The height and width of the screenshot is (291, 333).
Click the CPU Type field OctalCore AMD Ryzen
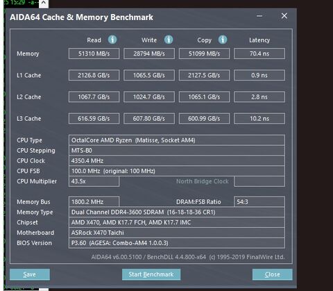tap(177, 140)
